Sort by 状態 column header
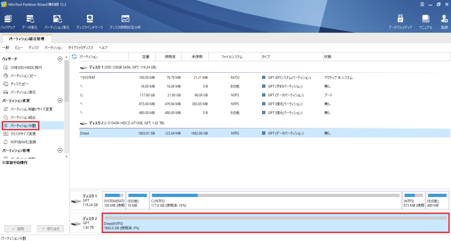 [x=386, y=57]
